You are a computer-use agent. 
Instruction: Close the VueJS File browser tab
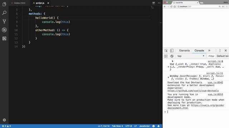tap(198, 2)
